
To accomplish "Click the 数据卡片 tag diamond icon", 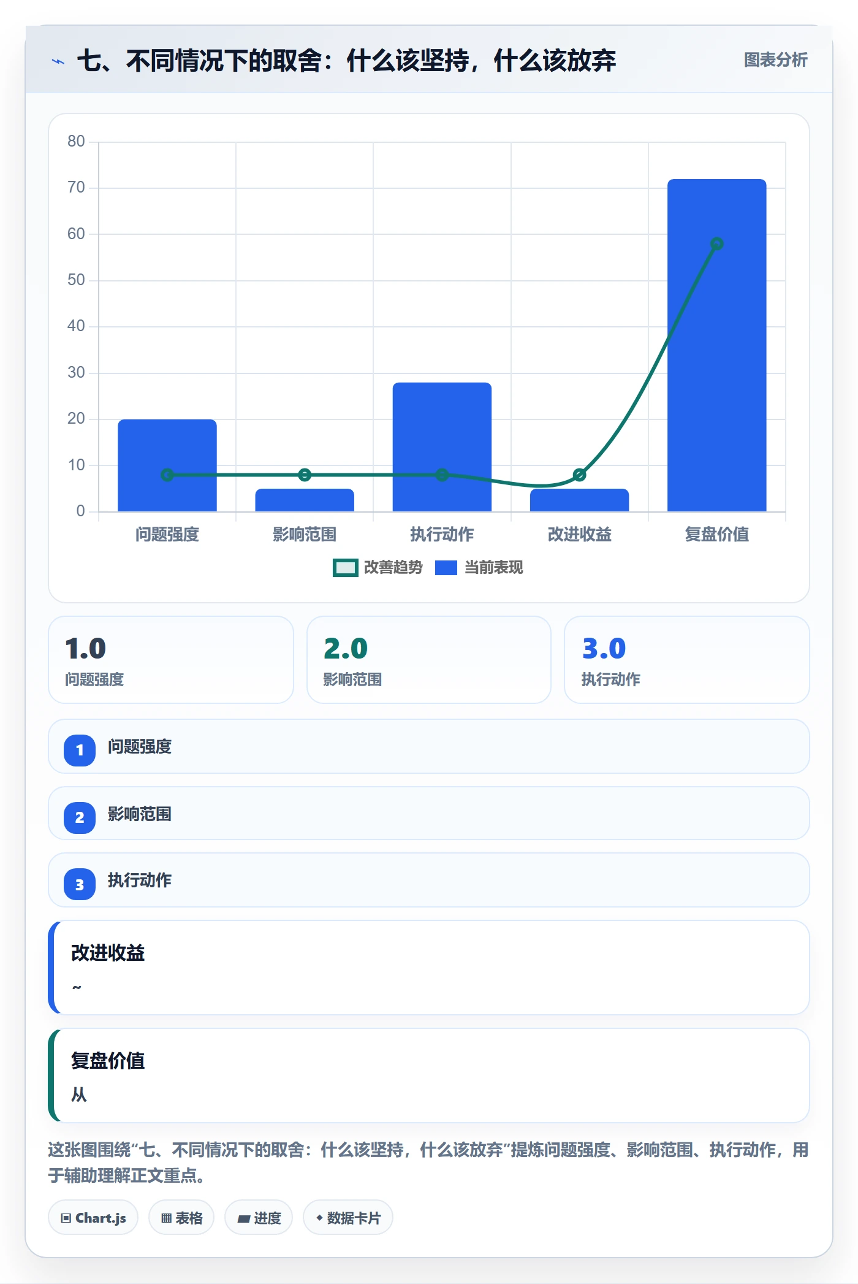I will [319, 1218].
